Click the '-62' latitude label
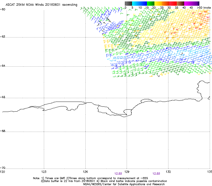The image size is (212, 186). tap(3, 37)
